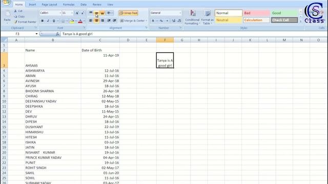
Task: Apply Accounting number format
Action: [x=153, y=20]
